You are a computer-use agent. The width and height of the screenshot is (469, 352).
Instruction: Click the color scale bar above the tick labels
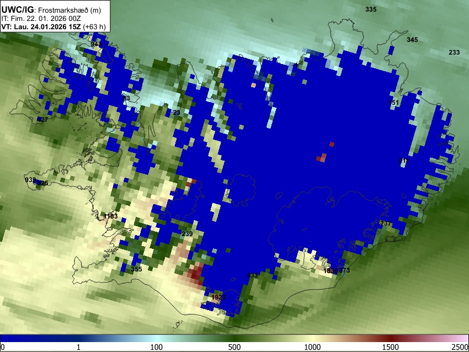(x=234, y=338)
